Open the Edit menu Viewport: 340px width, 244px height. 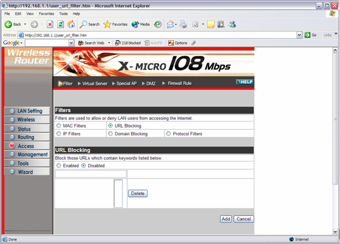pyautogui.click(x=18, y=14)
